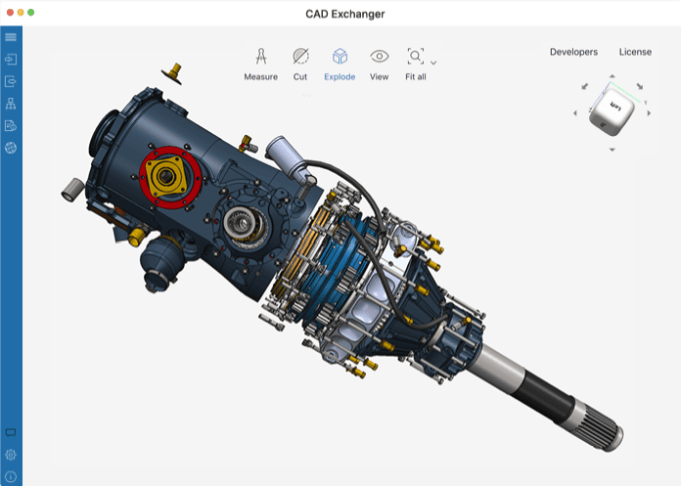This screenshot has width=681, height=486.
Task: Click the globe icon in the sidebar
Action: click(x=11, y=148)
